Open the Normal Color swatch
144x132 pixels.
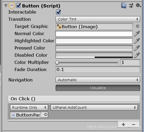click(x=94, y=34)
